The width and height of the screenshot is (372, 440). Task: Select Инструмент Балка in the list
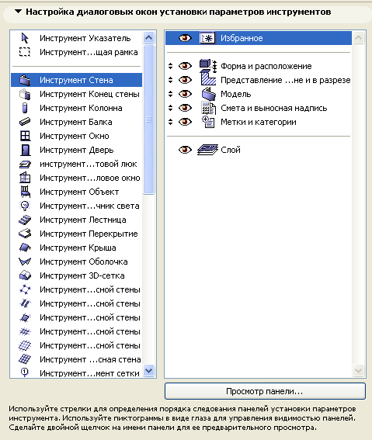click(77, 122)
